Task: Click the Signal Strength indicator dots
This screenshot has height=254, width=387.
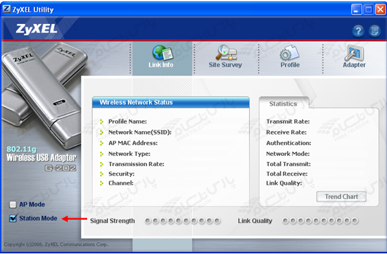Action: [x=183, y=220]
